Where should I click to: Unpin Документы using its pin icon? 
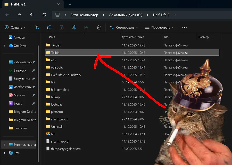(34, 79)
